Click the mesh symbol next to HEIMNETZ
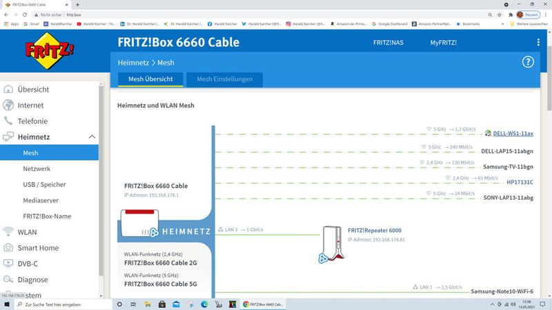The height and width of the screenshot is (310, 552). click(x=154, y=232)
